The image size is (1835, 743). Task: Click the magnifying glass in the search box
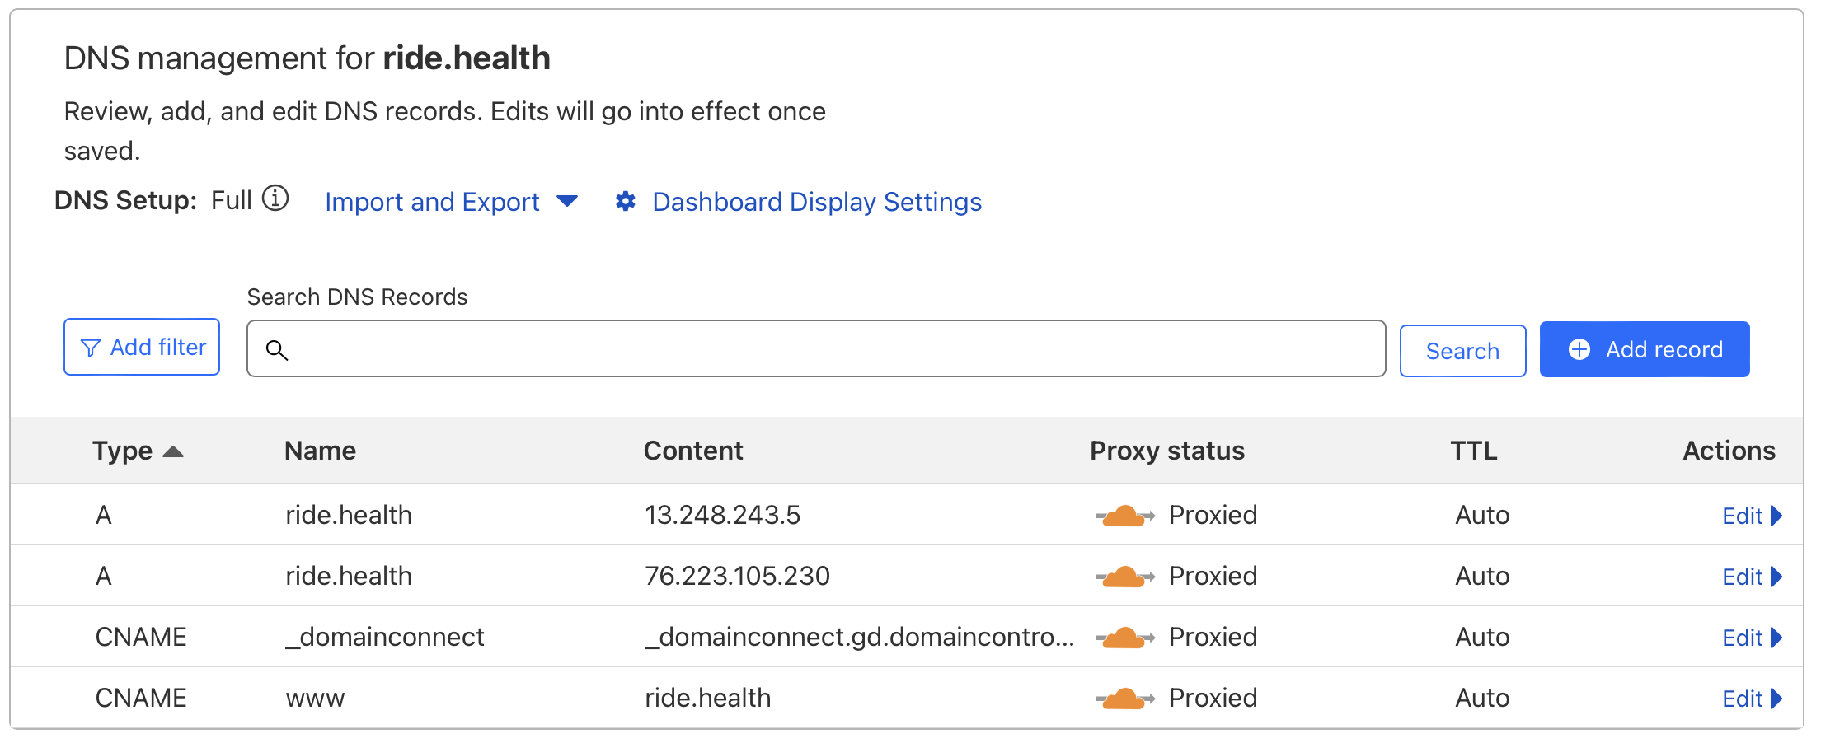point(279,350)
